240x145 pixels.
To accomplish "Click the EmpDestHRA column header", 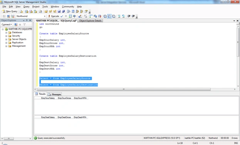I will [80, 117].
